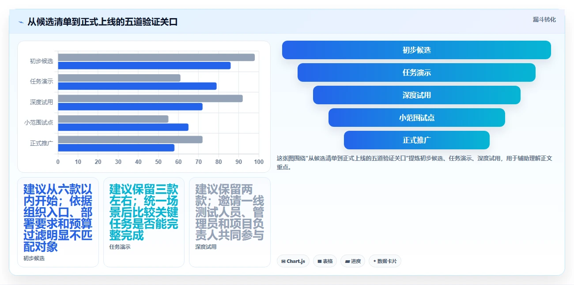Select the 任务演示 funnel stage
The height and width of the screenshot is (285, 574).
tap(416, 72)
